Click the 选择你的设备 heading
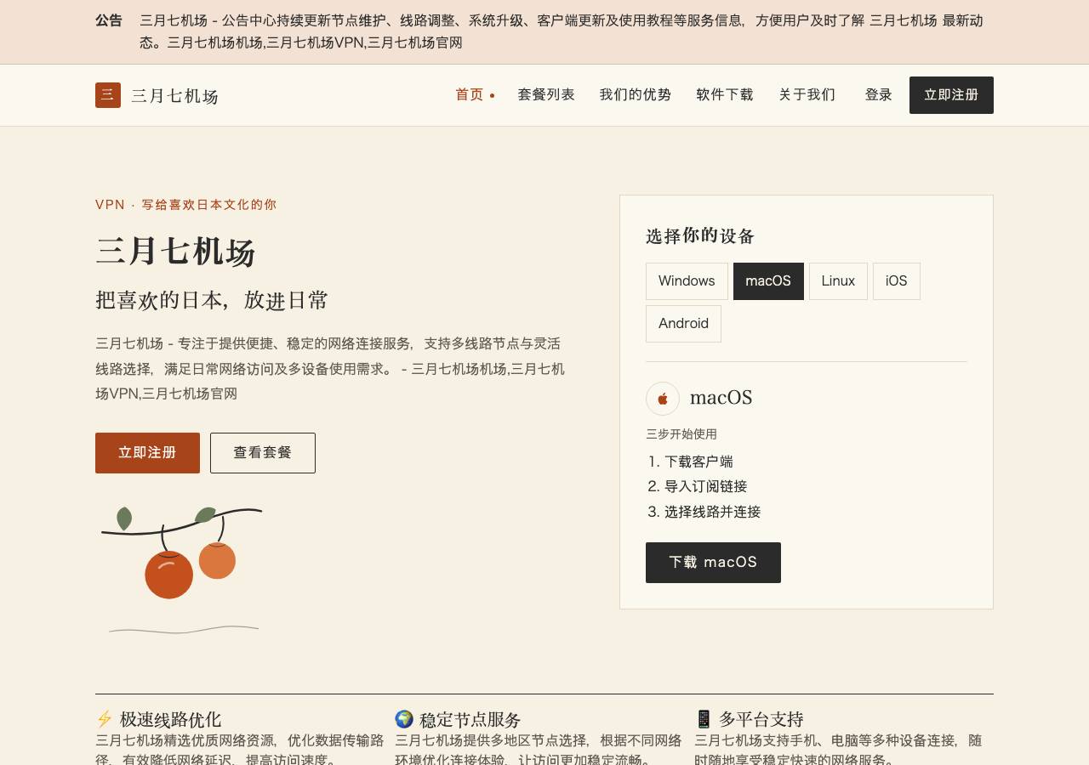 click(x=700, y=236)
